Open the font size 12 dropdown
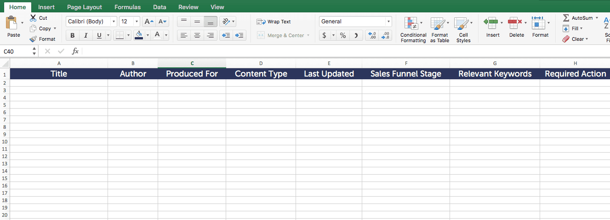 (x=137, y=22)
